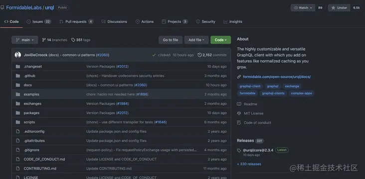The height and width of the screenshot is (179, 365).
Task: Open the .changeset folder
Action: click(33, 67)
